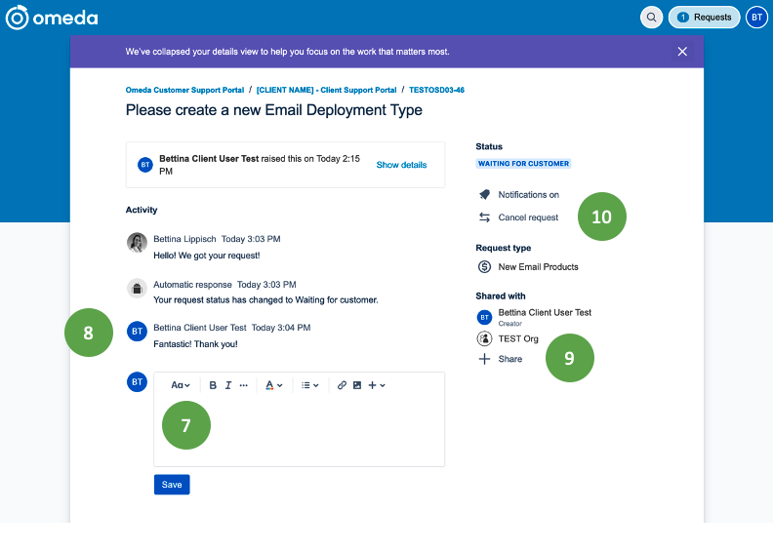773x552 pixels.
Task: Expand the insert plus menu
Action: [377, 385]
